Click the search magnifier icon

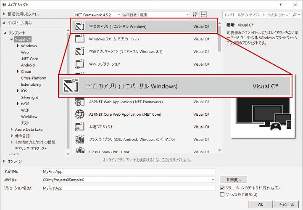pyautogui.click(x=294, y=15)
